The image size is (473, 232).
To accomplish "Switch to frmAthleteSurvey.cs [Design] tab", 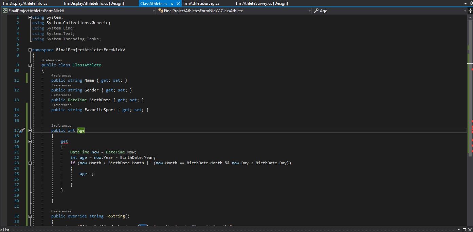I will click(x=261, y=3).
